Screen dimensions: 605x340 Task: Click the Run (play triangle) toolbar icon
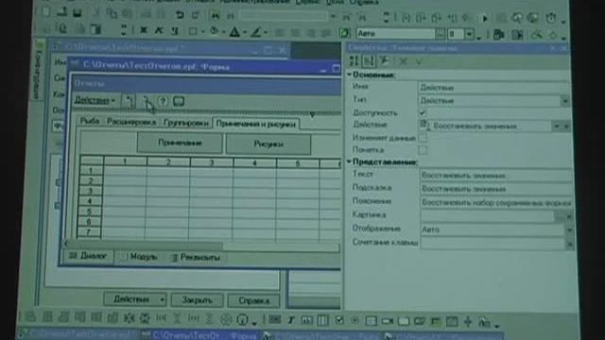pyautogui.click(x=485, y=18)
